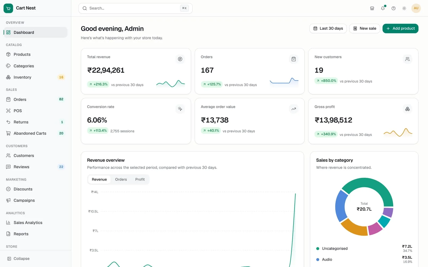Open Campaigns in the sidebar
This screenshot has height=267, width=428.
pyautogui.click(x=35, y=200)
